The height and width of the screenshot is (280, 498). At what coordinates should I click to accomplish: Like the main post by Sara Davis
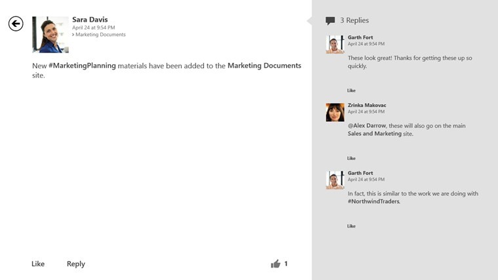pyautogui.click(x=38, y=264)
